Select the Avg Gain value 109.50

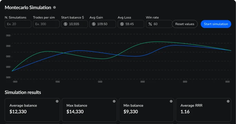click(x=102, y=24)
